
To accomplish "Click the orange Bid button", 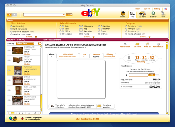I will (152, 75).
